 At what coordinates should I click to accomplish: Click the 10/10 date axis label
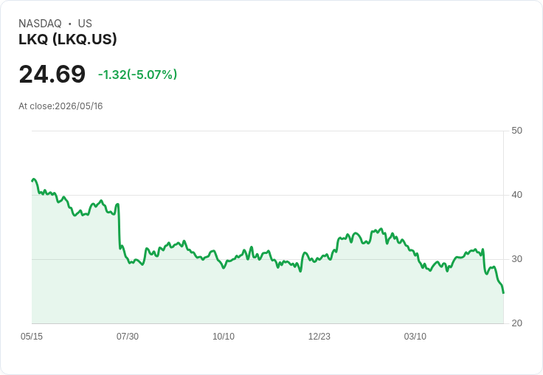[x=224, y=336]
